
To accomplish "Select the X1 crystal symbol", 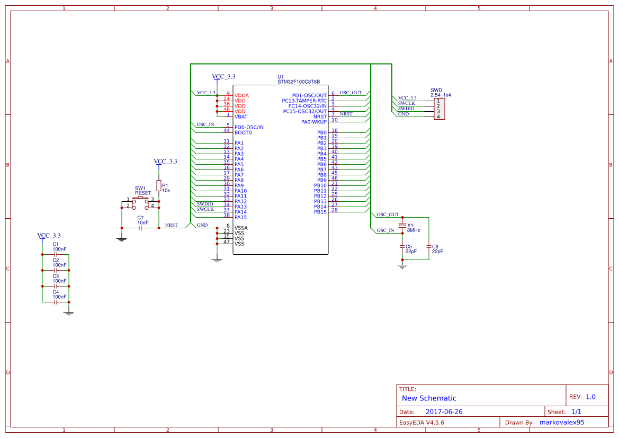I will [402, 225].
